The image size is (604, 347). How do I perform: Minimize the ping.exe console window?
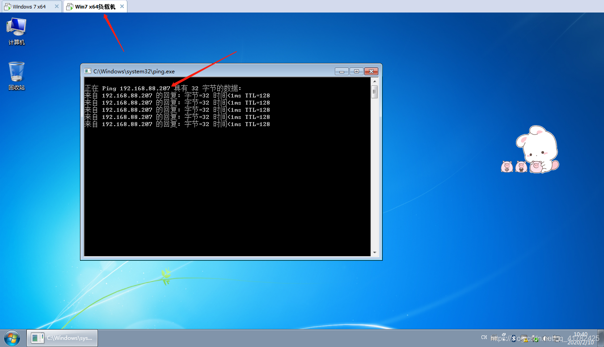click(x=342, y=71)
